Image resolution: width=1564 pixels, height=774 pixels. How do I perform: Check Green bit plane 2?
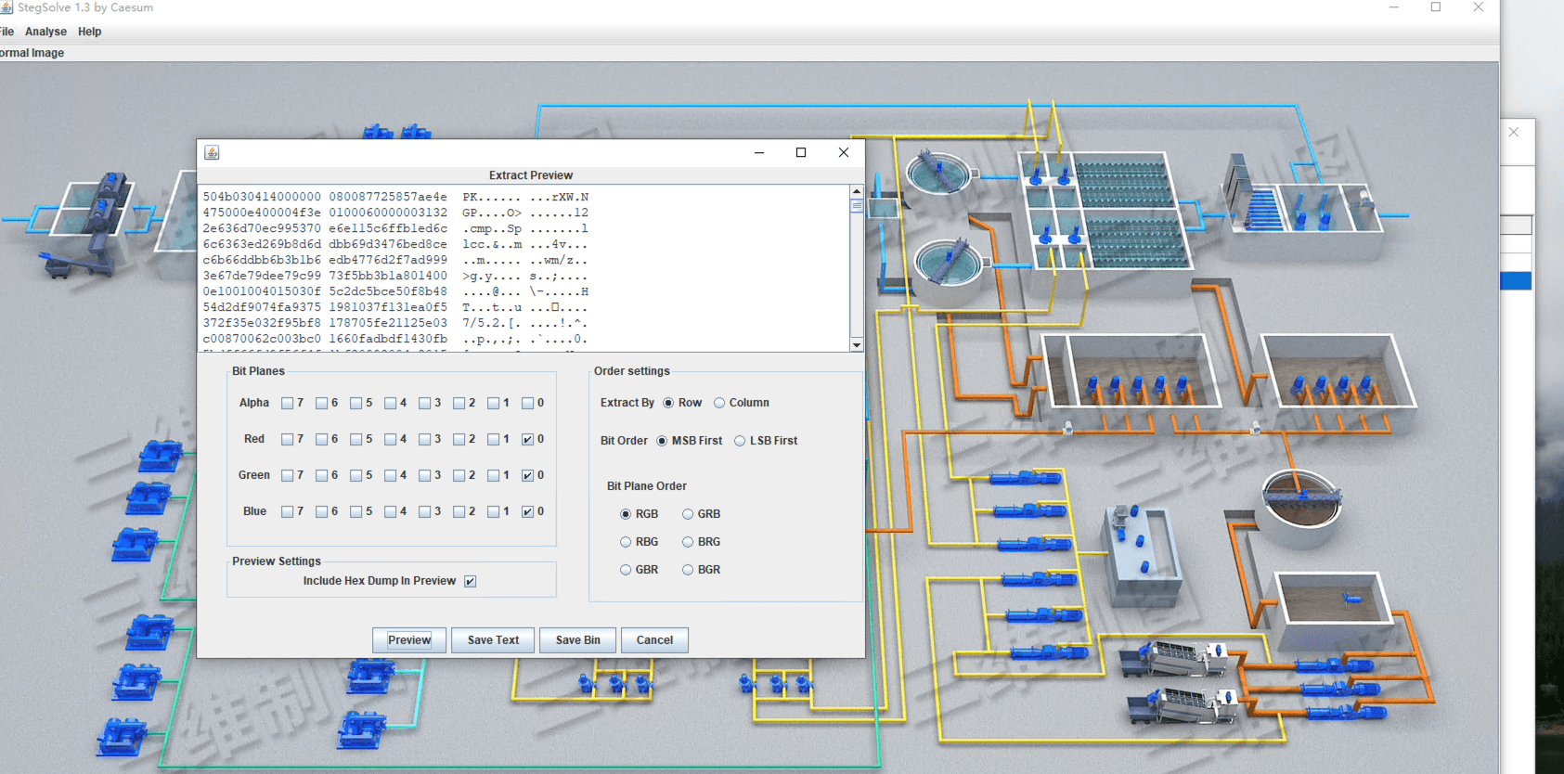[459, 475]
